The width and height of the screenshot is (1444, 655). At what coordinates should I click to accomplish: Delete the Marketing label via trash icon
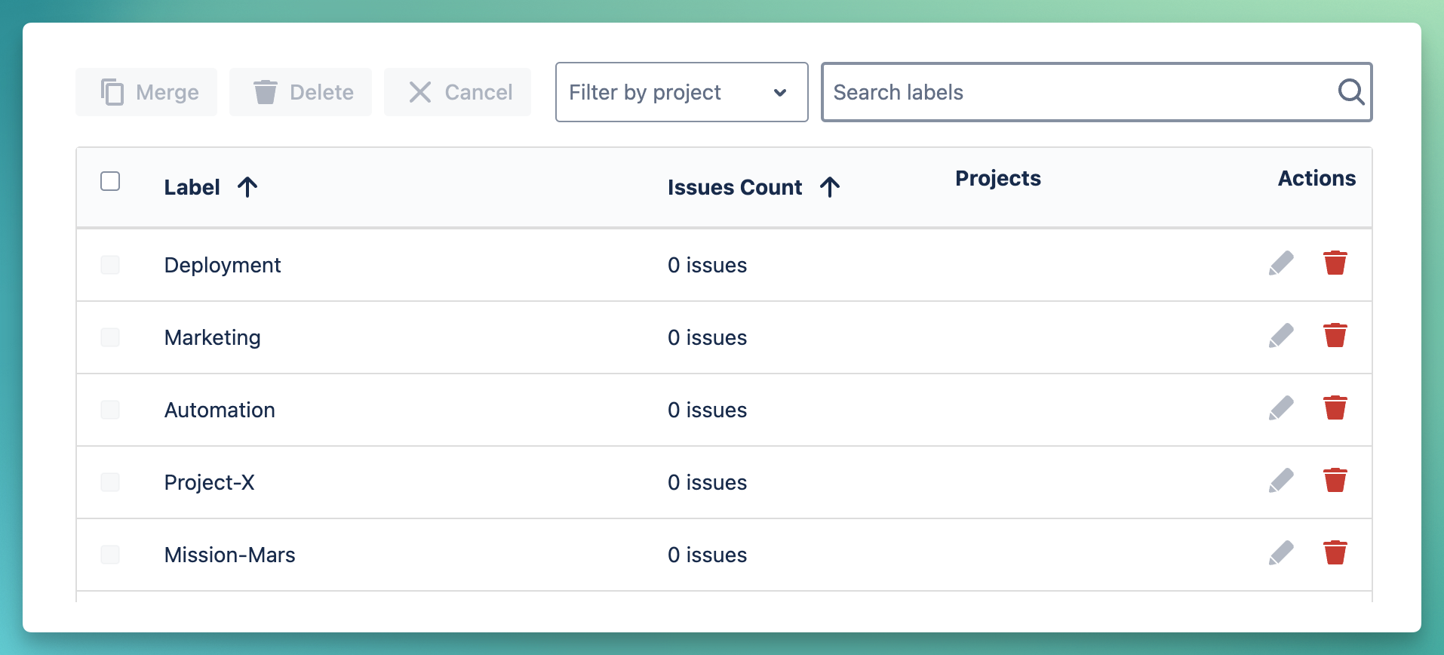click(1335, 336)
